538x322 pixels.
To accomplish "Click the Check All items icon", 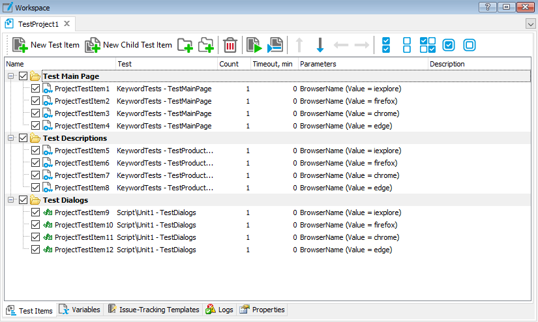I will 386,45.
